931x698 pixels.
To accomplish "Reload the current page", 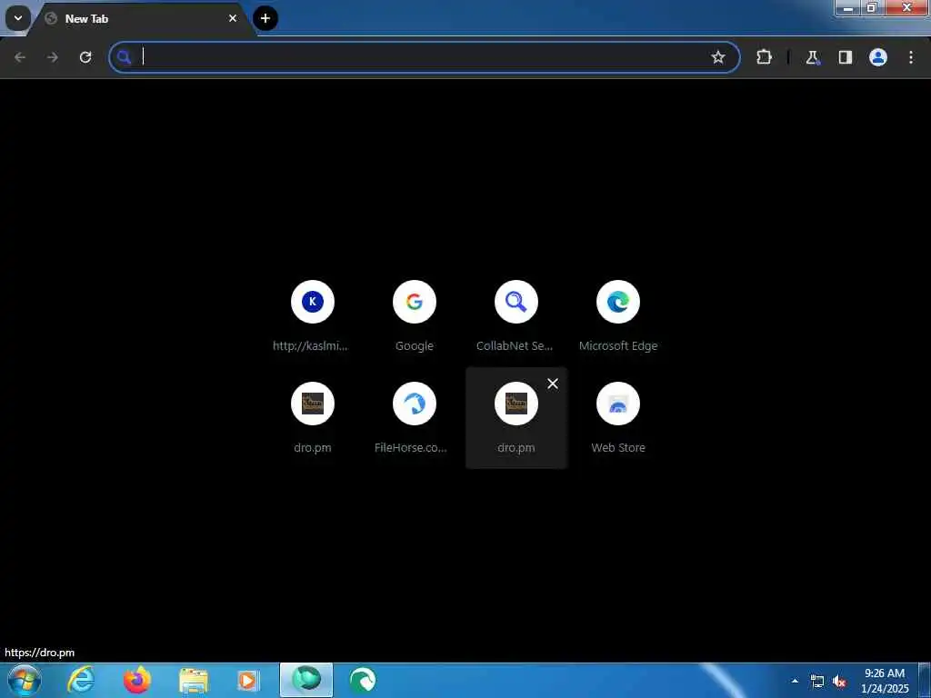I will coord(85,57).
